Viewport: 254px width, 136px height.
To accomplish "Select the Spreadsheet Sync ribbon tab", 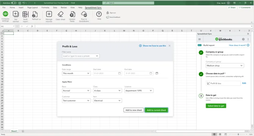I will pos(93,8).
